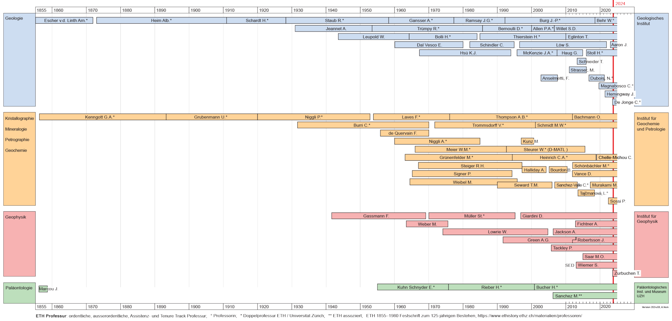Select the Grünenfelder M.* bar
The width and height of the screenshot is (672, 321).
click(459, 157)
